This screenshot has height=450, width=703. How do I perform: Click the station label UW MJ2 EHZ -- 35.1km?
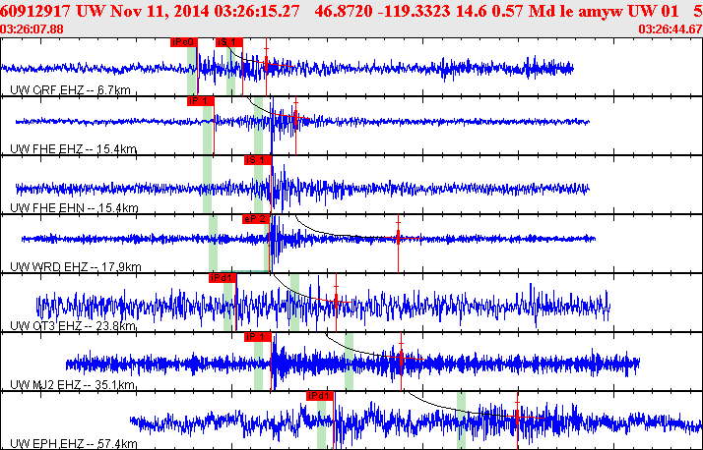pos(72,385)
